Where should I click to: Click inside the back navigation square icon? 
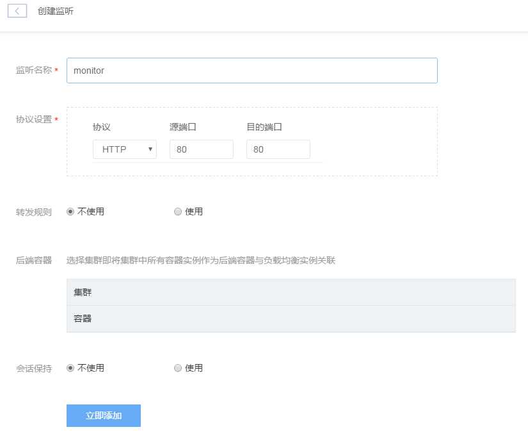pos(17,10)
